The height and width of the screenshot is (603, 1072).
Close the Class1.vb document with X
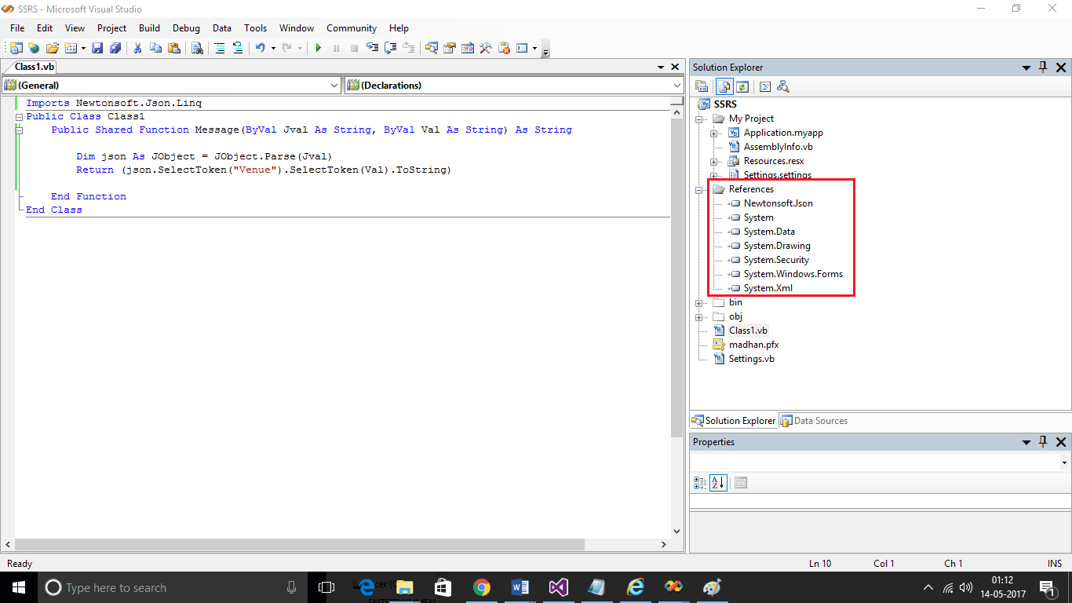pos(675,68)
